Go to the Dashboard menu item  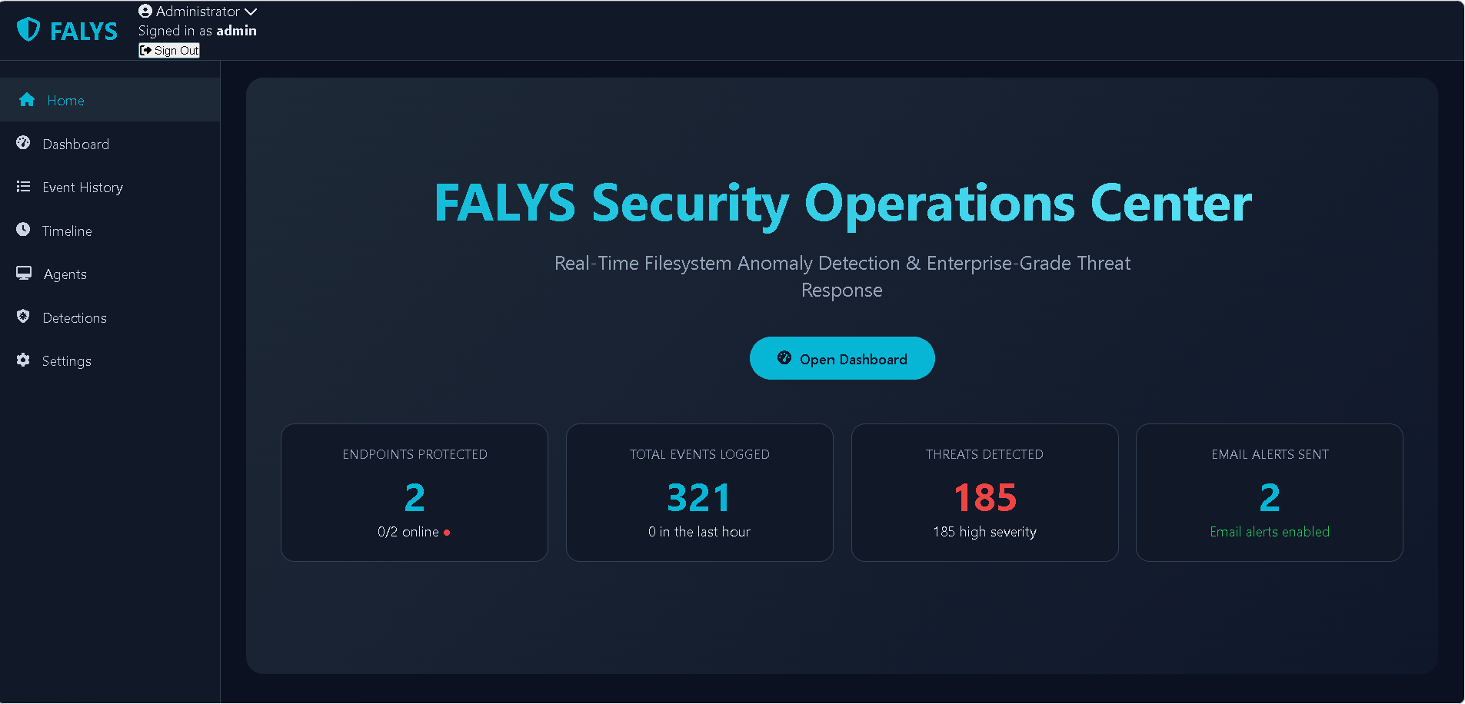pyautogui.click(x=110, y=144)
